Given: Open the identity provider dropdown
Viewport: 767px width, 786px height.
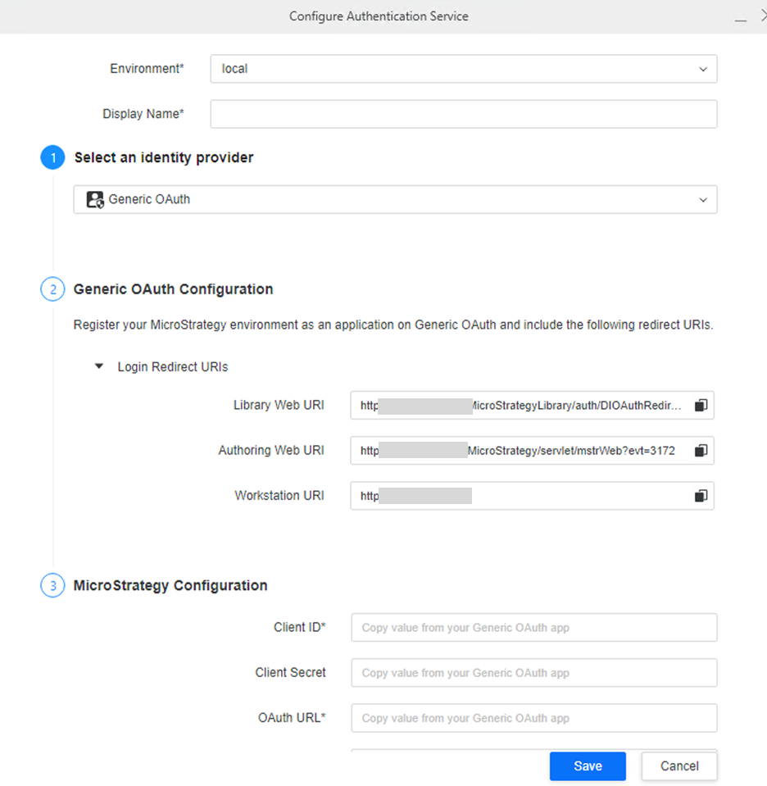Looking at the screenshot, I should pyautogui.click(x=395, y=199).
